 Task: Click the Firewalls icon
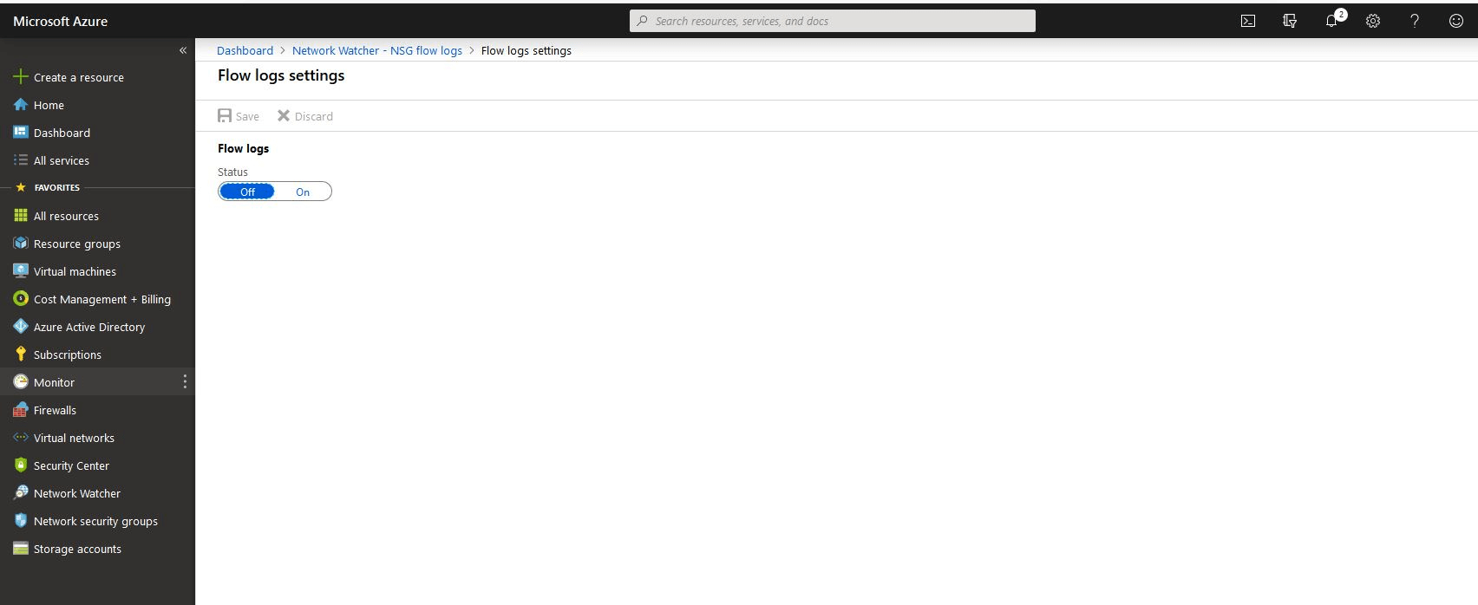tap(21, 409)
